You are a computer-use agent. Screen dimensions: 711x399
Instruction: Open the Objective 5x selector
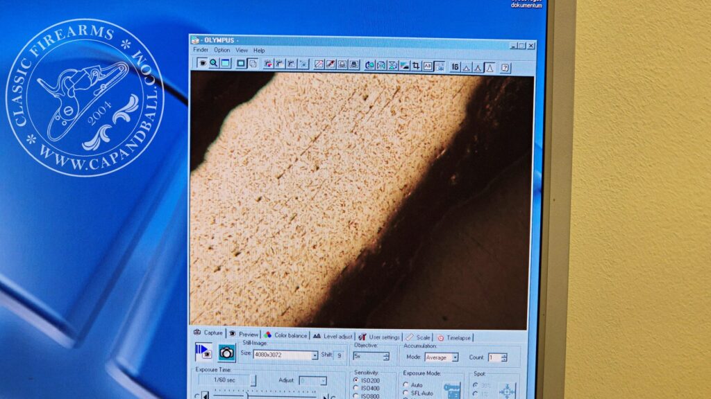point(386,356)
